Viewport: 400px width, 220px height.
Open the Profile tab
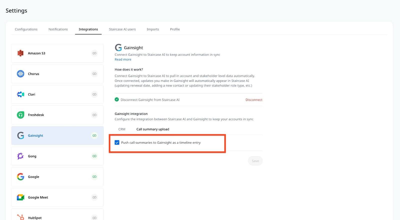pyautogui.click(x=175, y=29)
